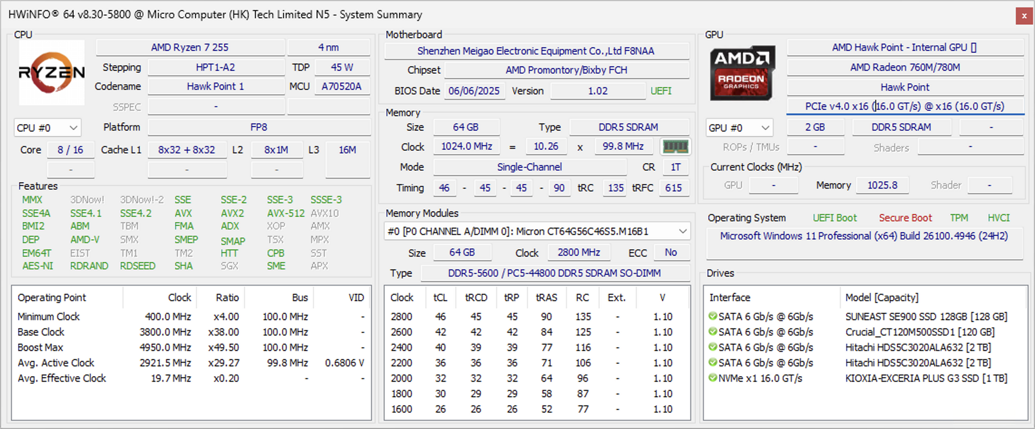Click the KIOXIA-EXCERIA PLUS G3 SSD entry

(x=926, y=378)
